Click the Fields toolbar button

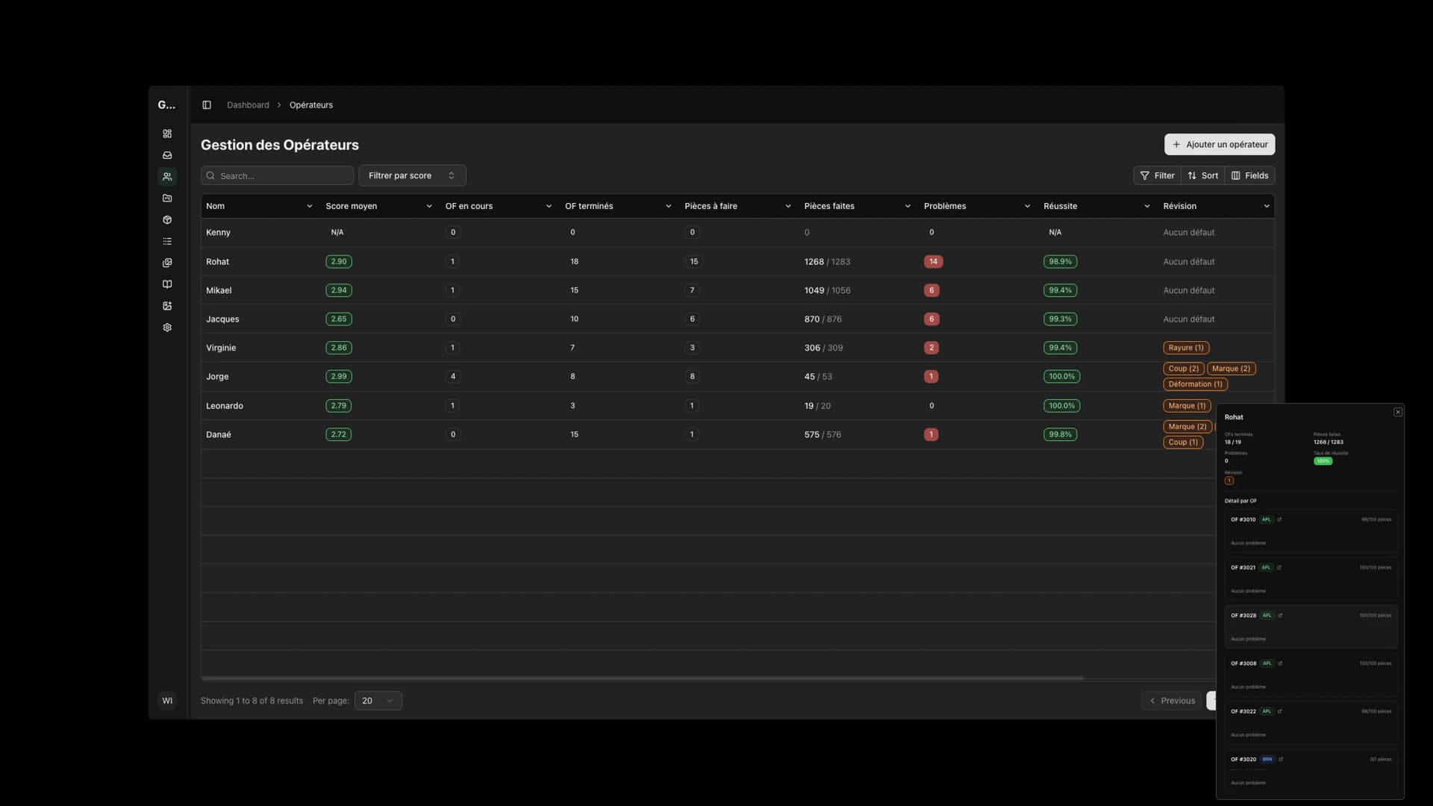[x=1249, y=175]
